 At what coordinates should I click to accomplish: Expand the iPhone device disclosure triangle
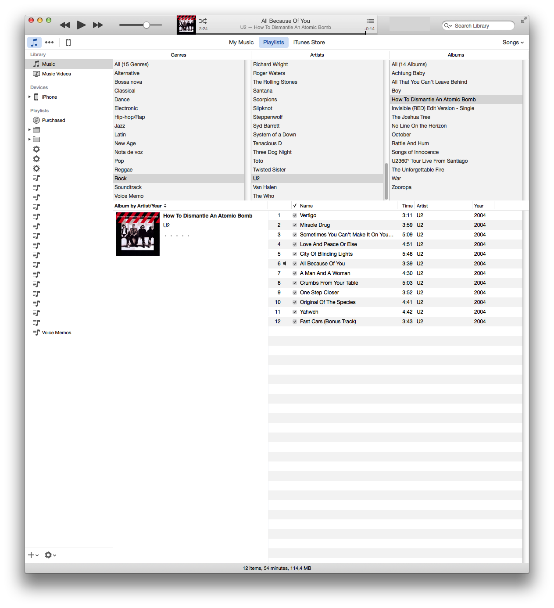[x=29, y=97]
